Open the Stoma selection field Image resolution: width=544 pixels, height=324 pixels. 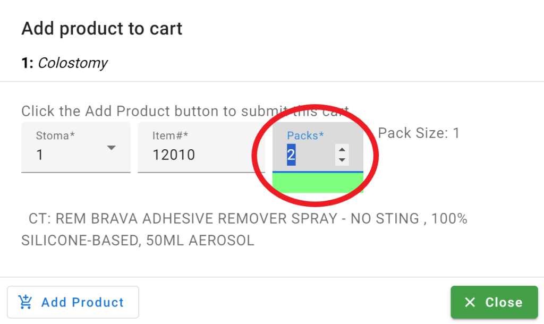[x=76, y=147]
